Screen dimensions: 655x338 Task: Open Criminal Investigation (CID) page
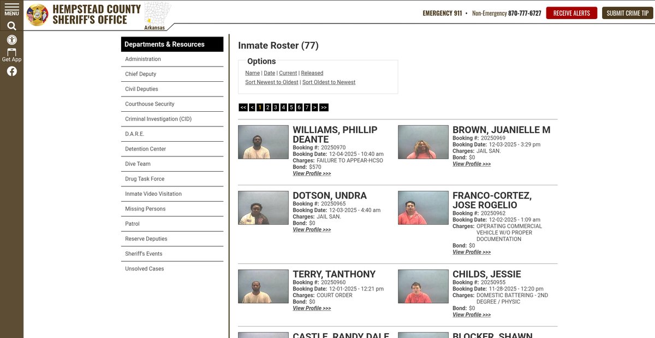coord(172,119)
